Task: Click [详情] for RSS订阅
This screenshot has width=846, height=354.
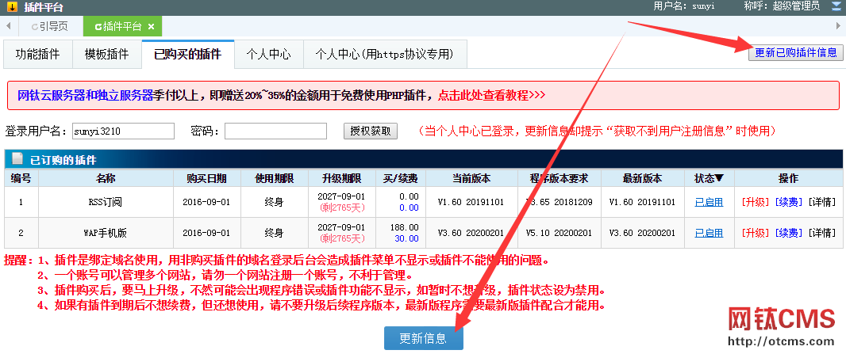Action: pyautogui.click(x=821, y=202)
